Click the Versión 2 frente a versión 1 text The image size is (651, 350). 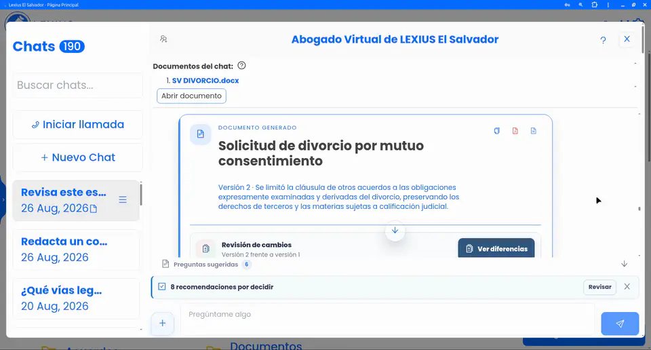pos(260,254)
